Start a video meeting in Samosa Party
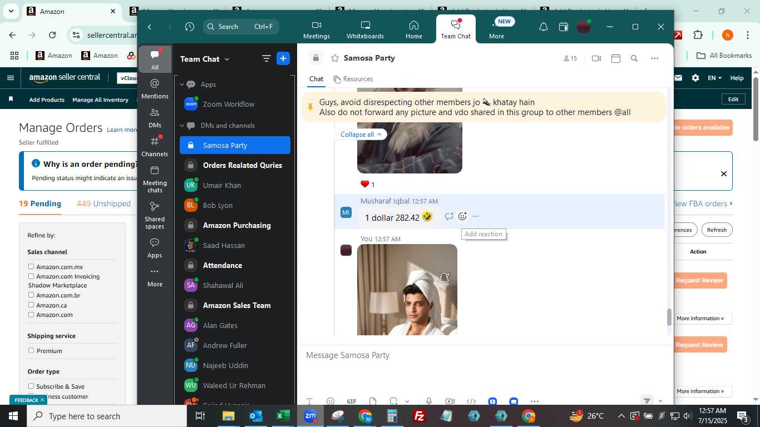This screenshot has width=760, height=427. tap(596, 58)
